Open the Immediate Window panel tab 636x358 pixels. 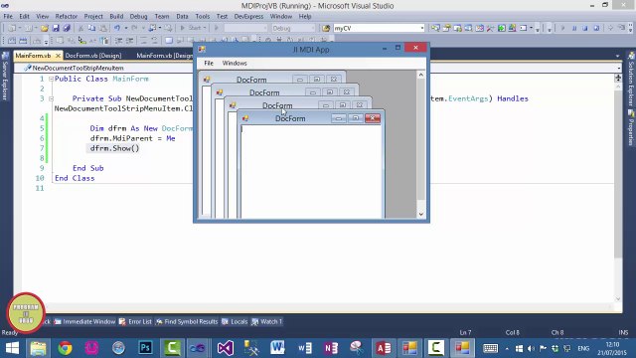click(x=84, y=321)
